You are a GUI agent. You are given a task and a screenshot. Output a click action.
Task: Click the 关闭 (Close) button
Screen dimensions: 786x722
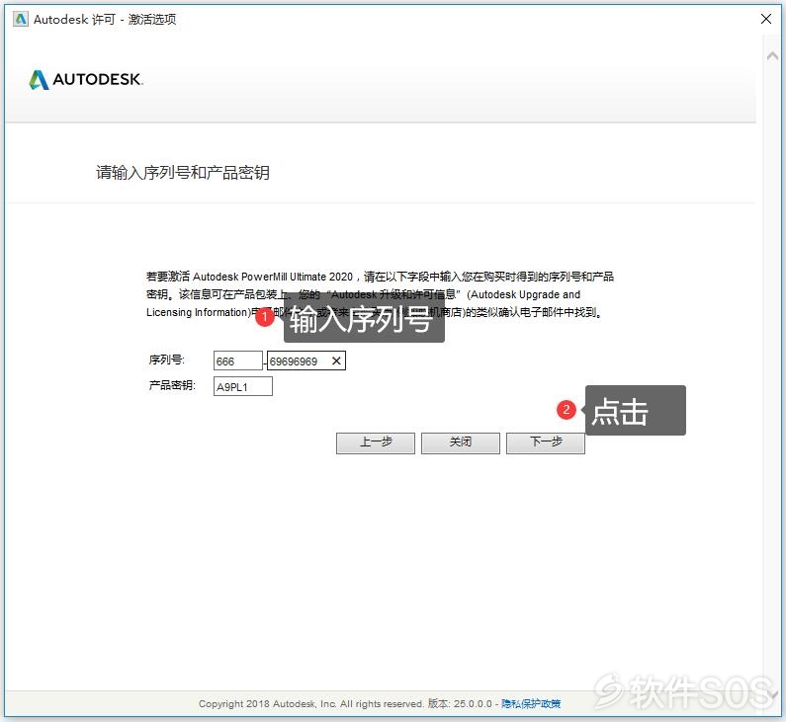click(460, 442)
